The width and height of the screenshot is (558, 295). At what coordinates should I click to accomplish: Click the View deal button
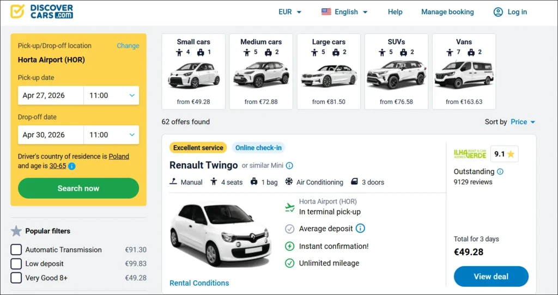click(491, 276)
